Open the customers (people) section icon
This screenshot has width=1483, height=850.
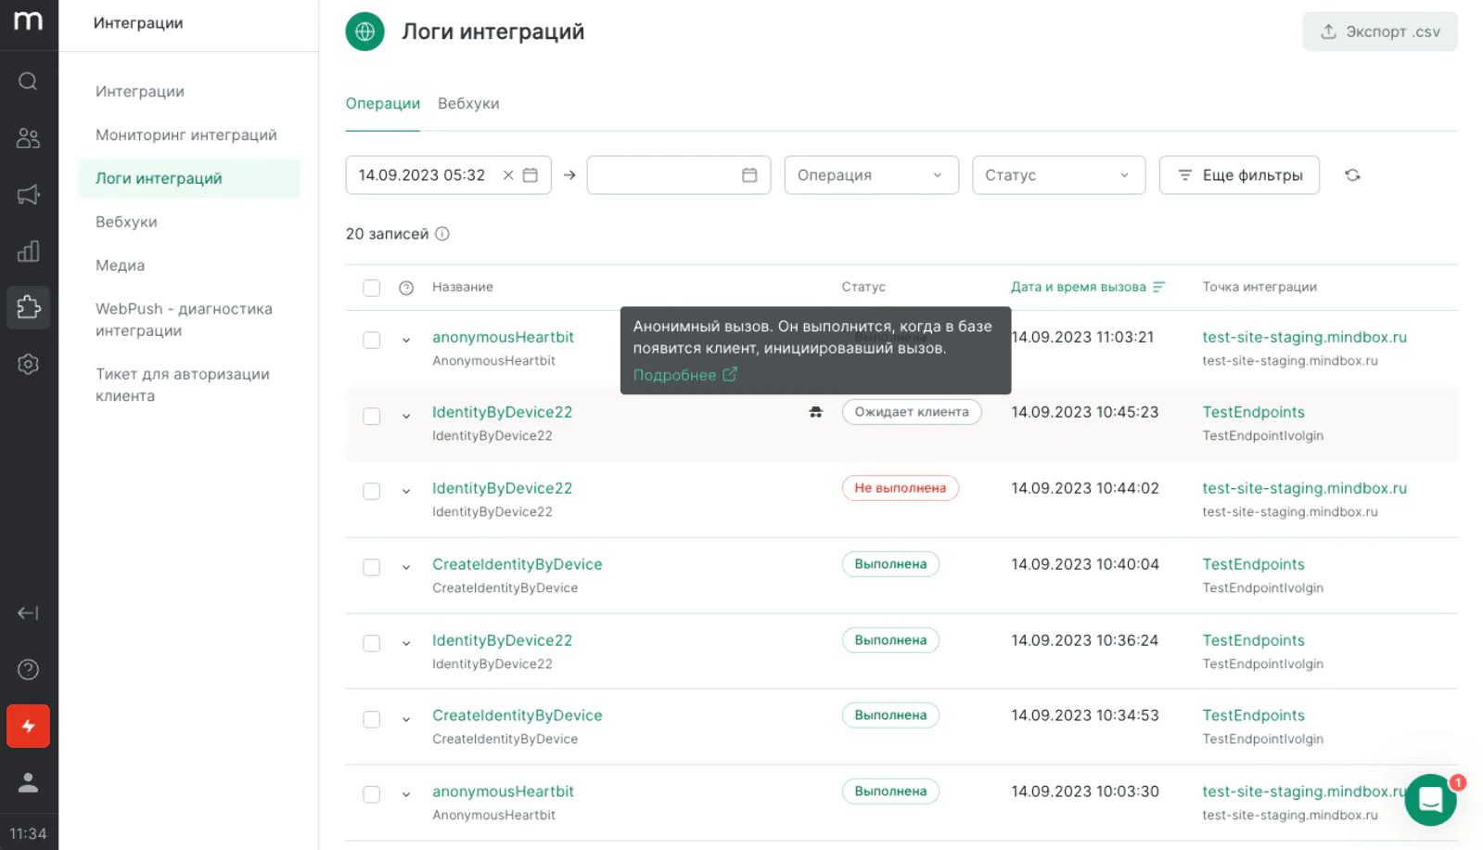point(28,138)
